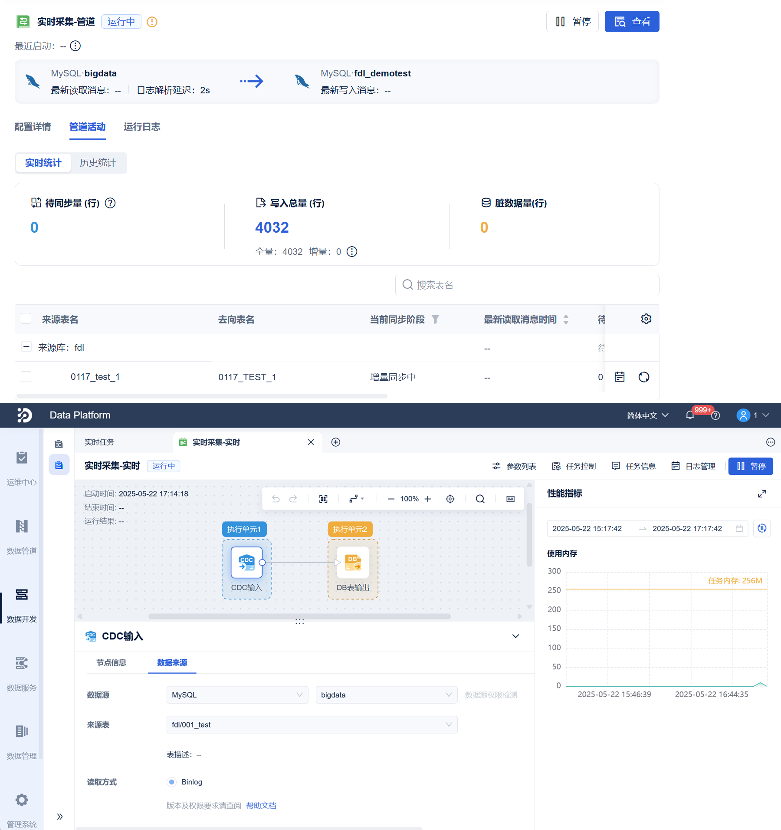Viewport: 781px width, 830px height.
Task: Pause pipeline with top 暂停 button
Action: point(572,22)
